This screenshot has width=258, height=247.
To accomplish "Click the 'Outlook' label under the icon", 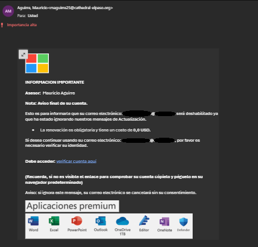I will (101, 230).
